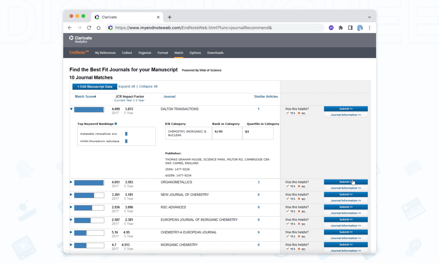Mark Organometallics result as not helpful NO

(301, 186)
